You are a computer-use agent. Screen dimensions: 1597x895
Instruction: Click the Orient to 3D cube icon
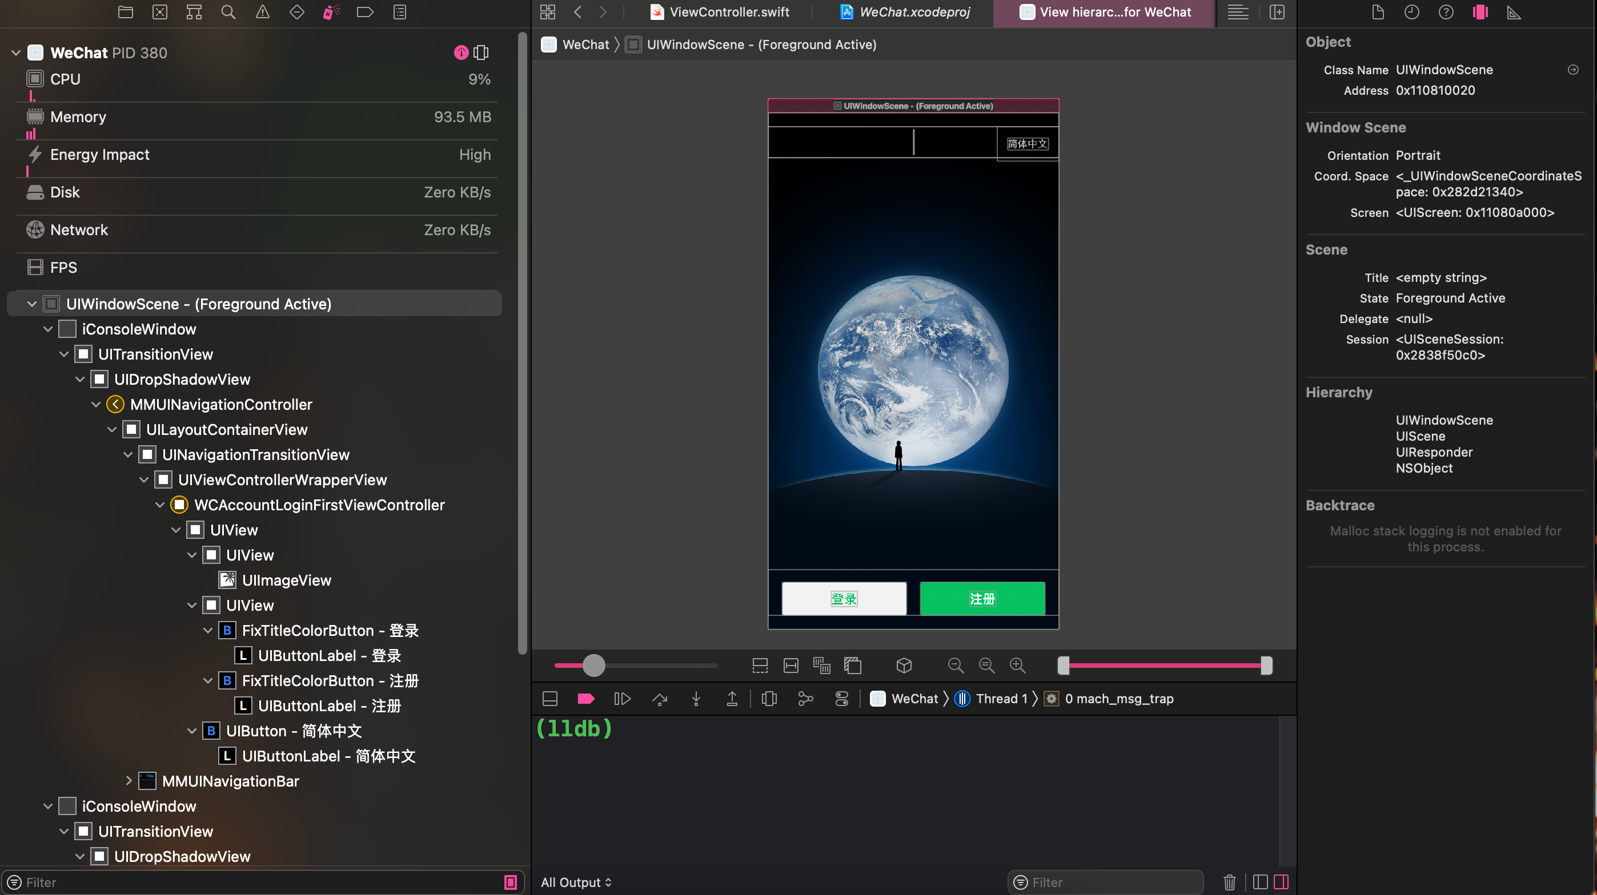[x=904, y=665]
